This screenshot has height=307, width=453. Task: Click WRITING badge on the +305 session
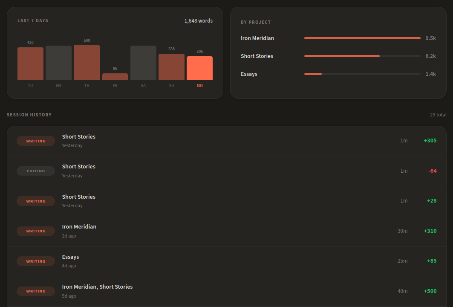[x=36, y=141]
